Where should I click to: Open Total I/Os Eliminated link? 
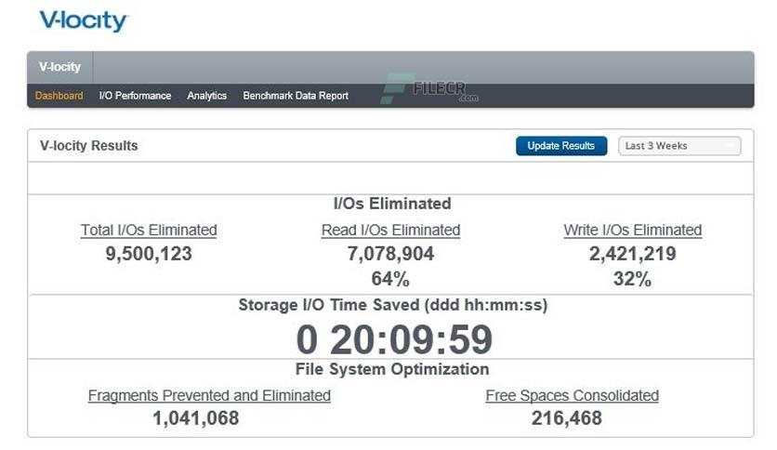click(149, 230)
